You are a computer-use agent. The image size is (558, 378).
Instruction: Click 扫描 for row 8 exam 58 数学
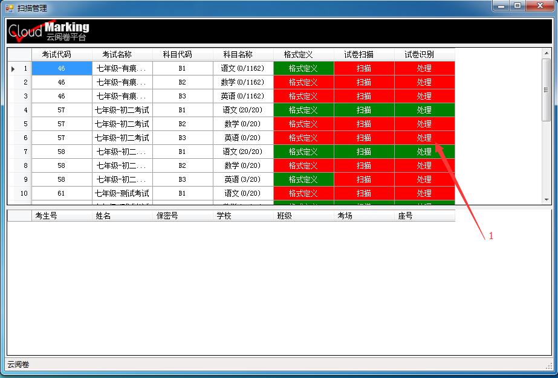(365, 165)
